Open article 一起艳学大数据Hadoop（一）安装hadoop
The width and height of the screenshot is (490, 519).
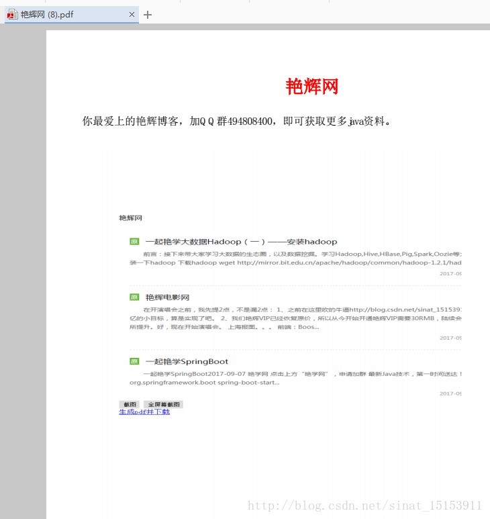pyautogui.click(x=241, y=242)
